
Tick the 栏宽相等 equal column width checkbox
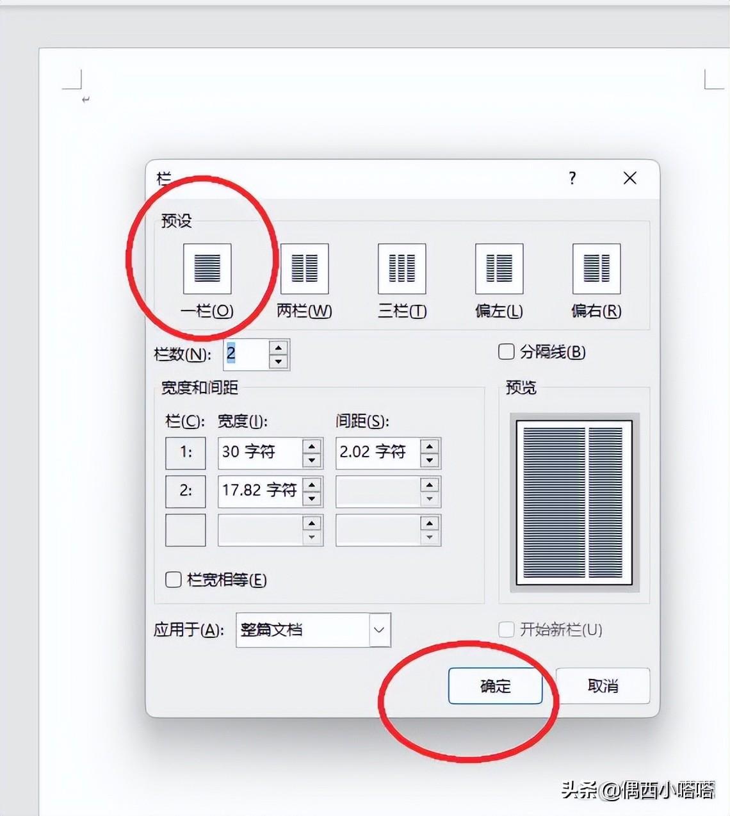(x=173, y=580)
